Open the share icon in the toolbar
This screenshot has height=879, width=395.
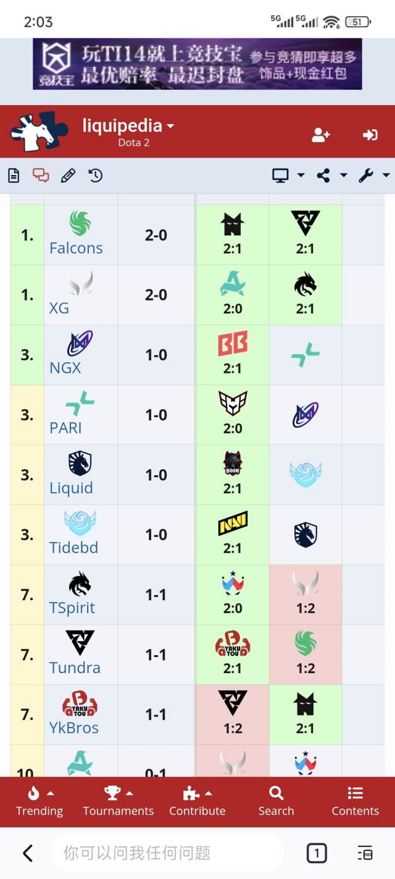click(x=324, y=175)
